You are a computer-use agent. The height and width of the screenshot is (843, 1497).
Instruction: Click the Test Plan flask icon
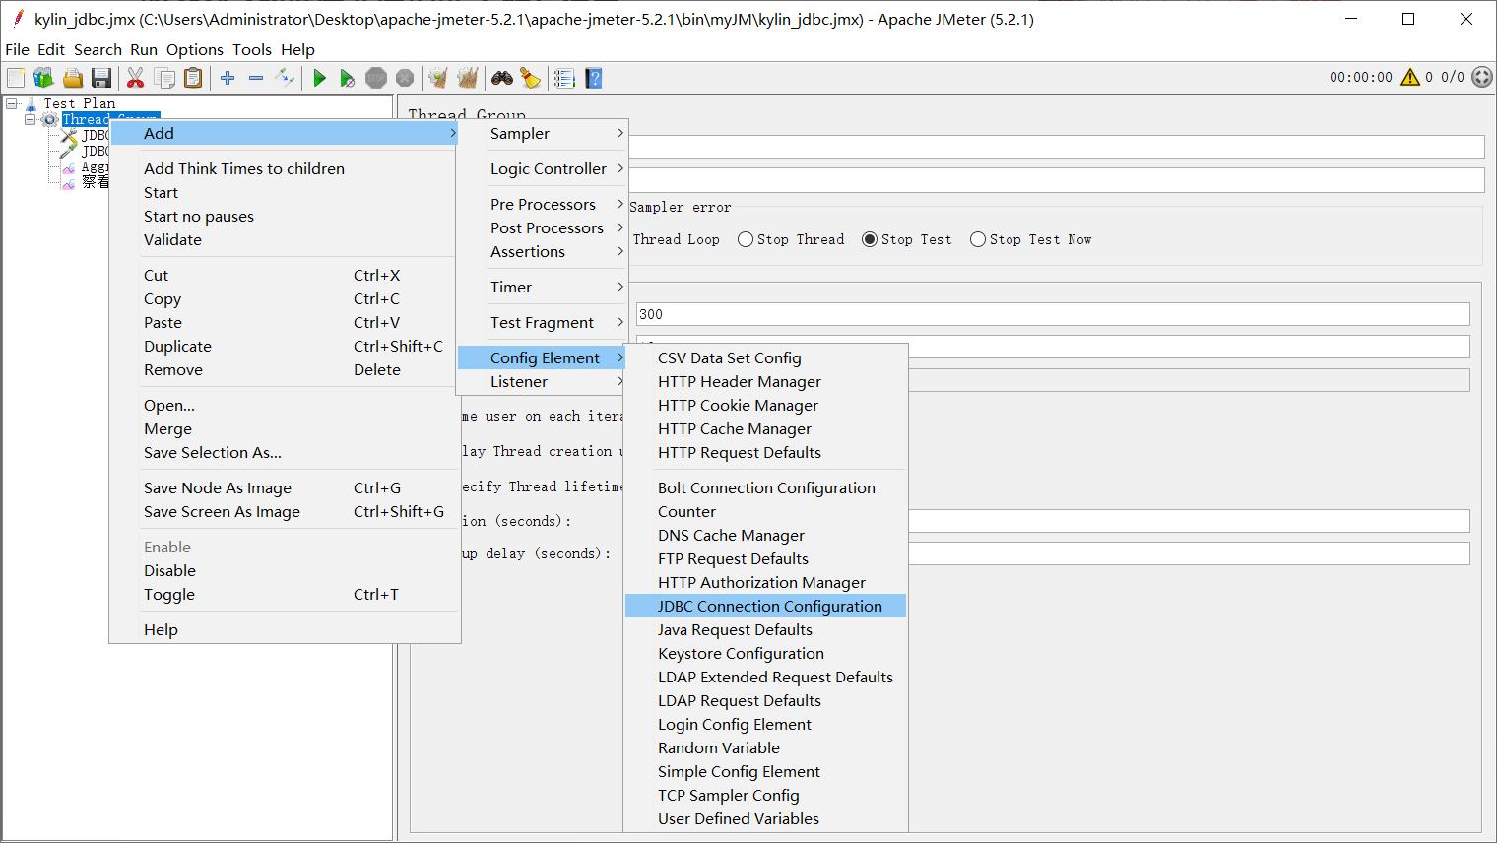click(x=32, y=103)
